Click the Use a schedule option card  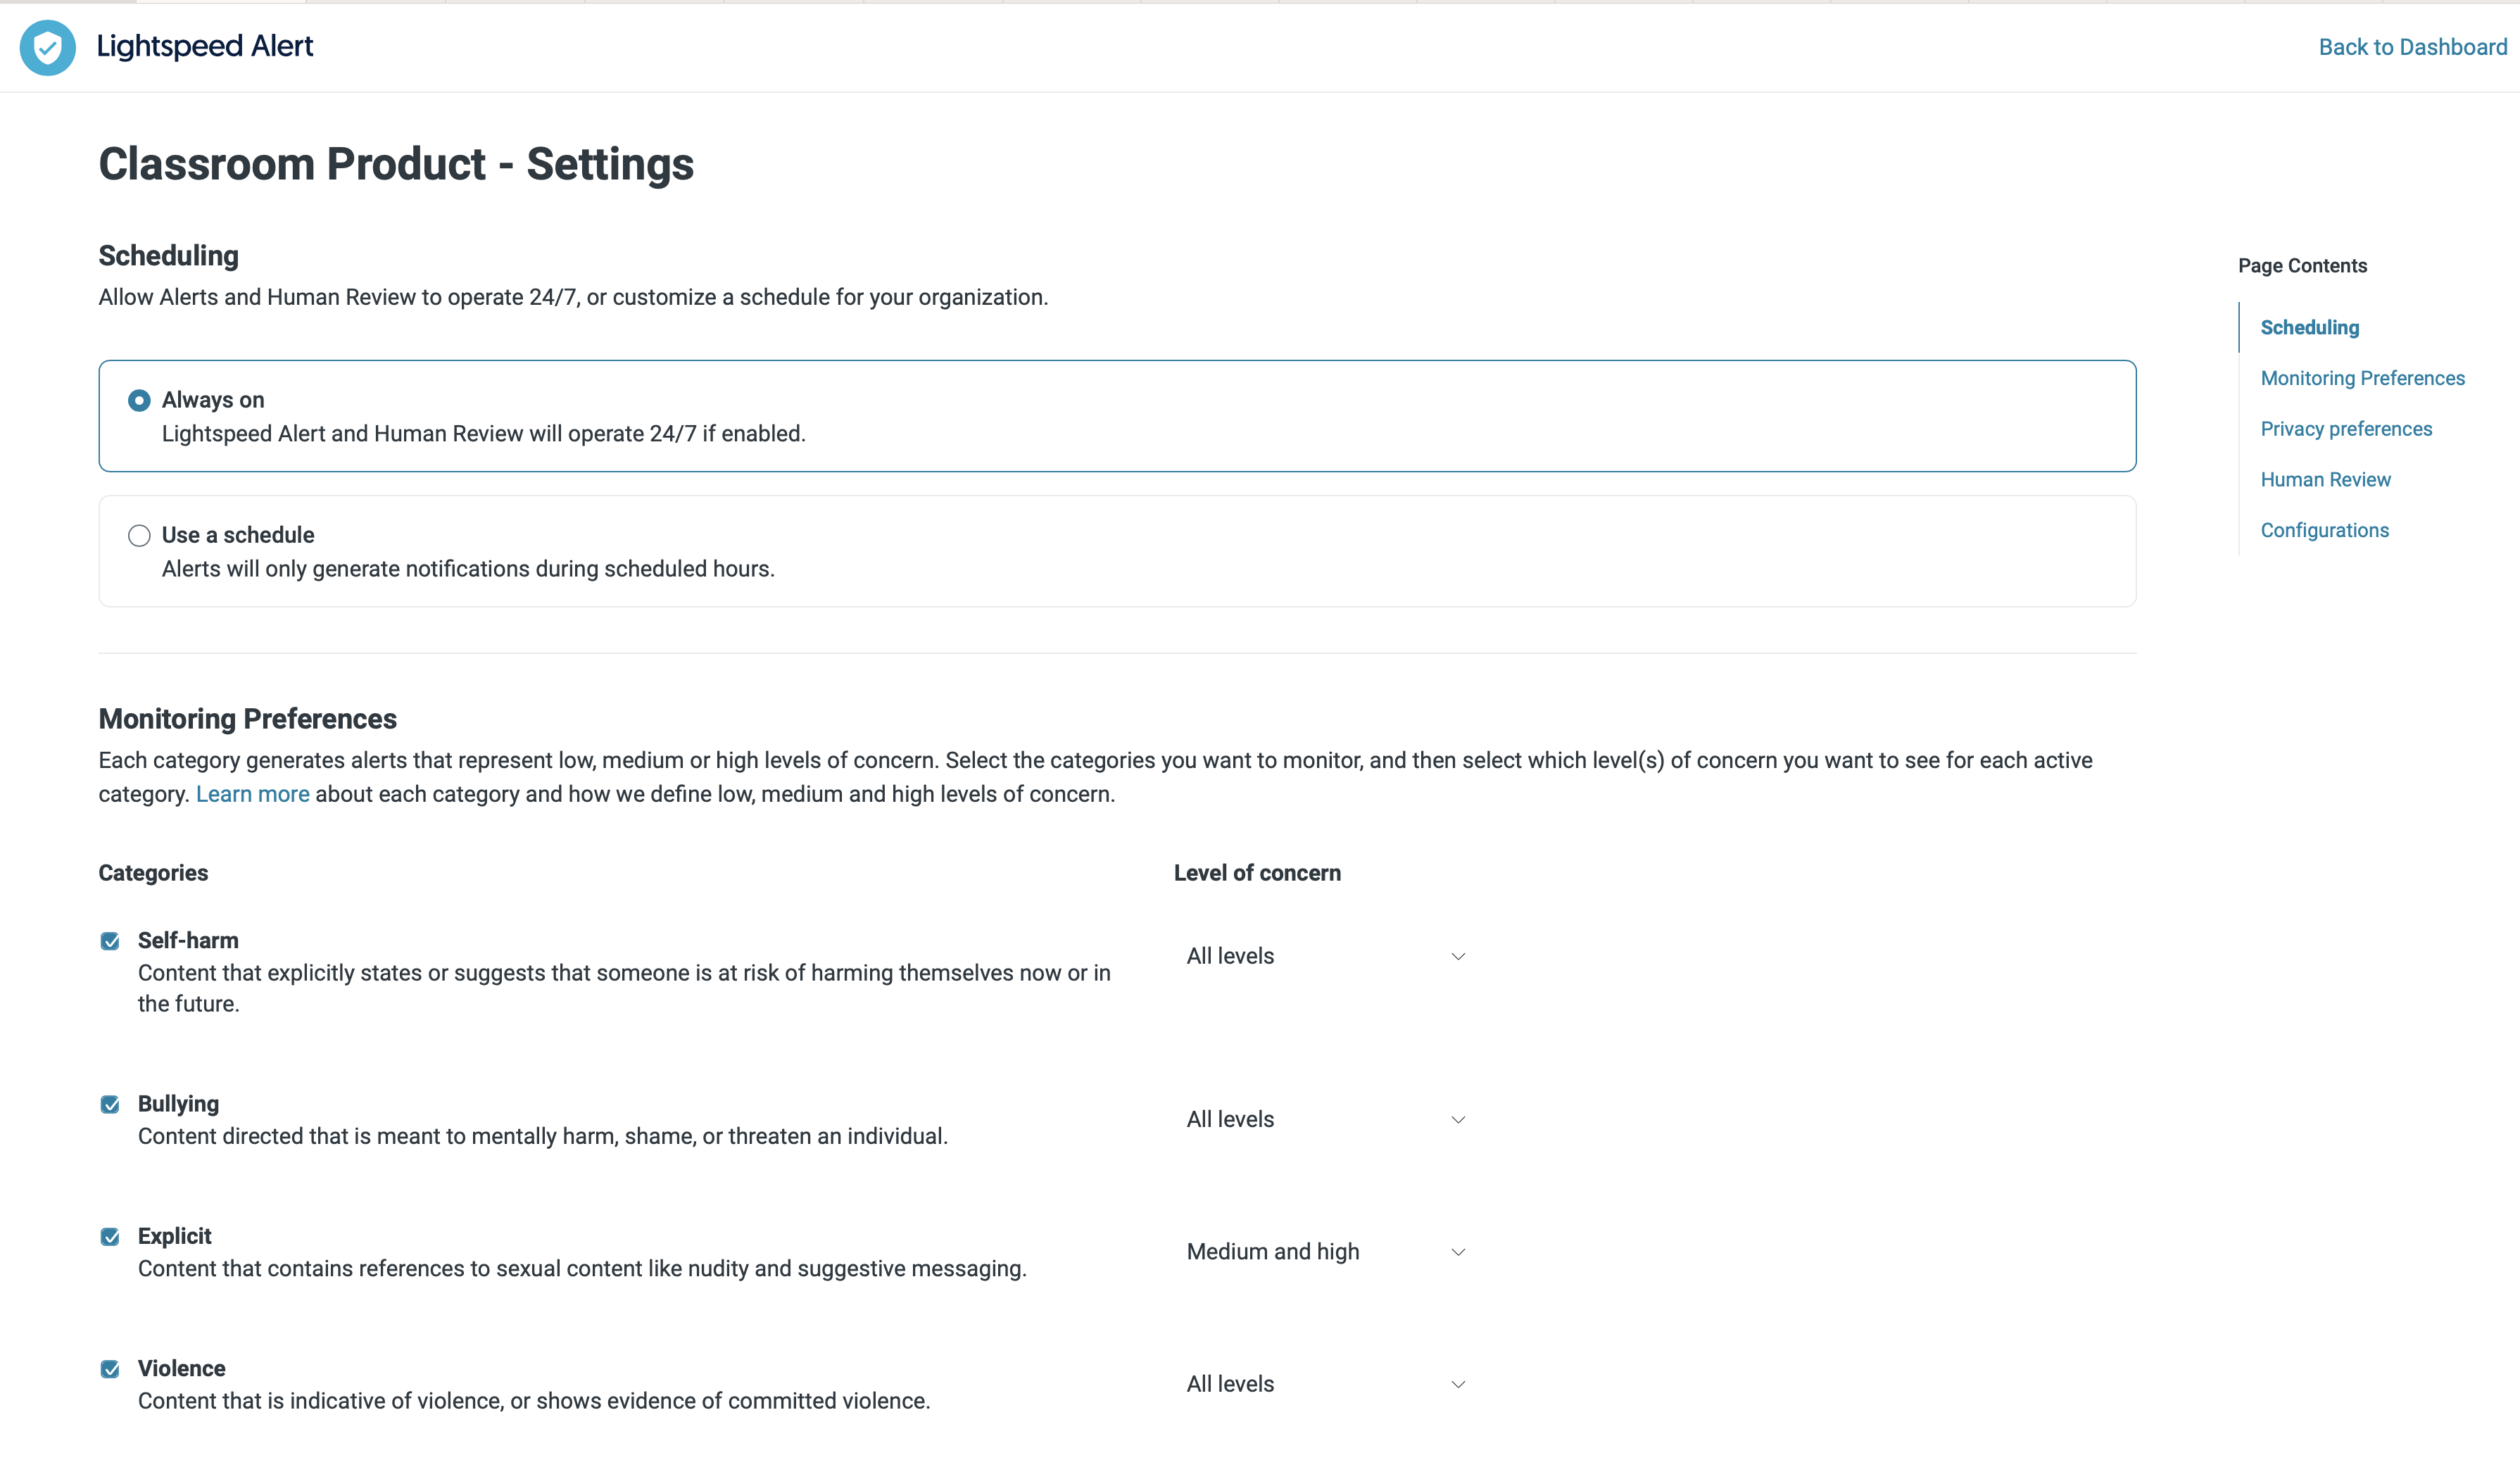click(1117, 550)
